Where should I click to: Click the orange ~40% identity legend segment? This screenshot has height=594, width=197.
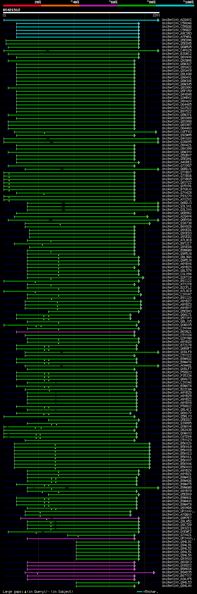[x=60, y=6]
